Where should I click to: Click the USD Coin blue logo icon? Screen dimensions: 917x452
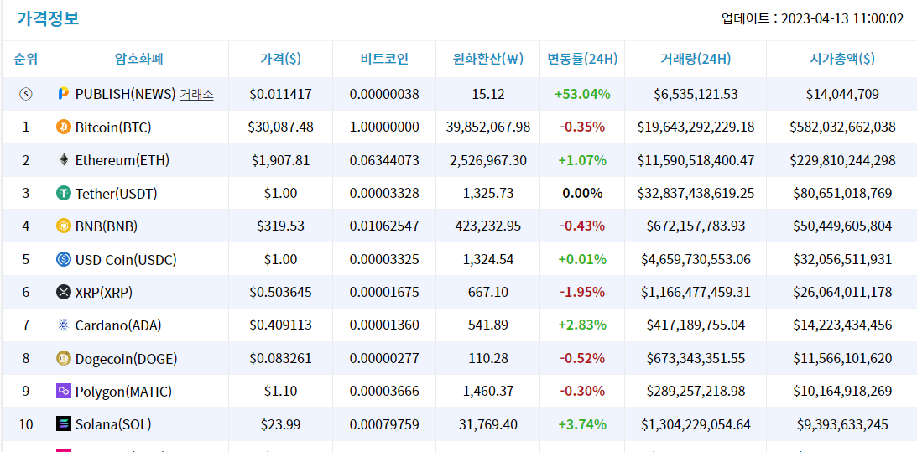tap(63, 259)
